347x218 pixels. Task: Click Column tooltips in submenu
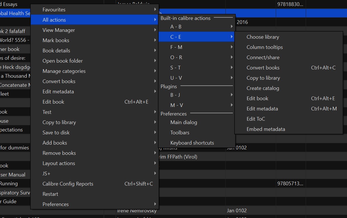click(x=264, y=47)
